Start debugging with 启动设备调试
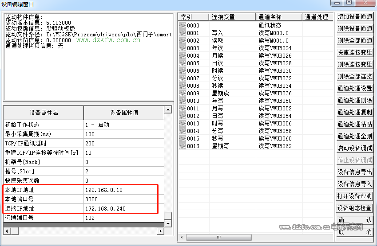377x246 pixels. (354, 148)
